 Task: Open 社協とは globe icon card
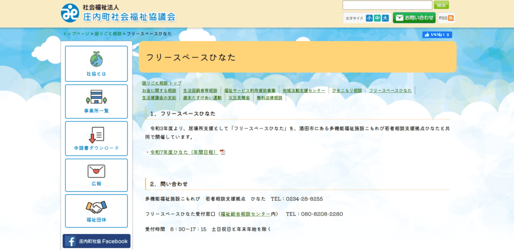click(x=96, y=64)
